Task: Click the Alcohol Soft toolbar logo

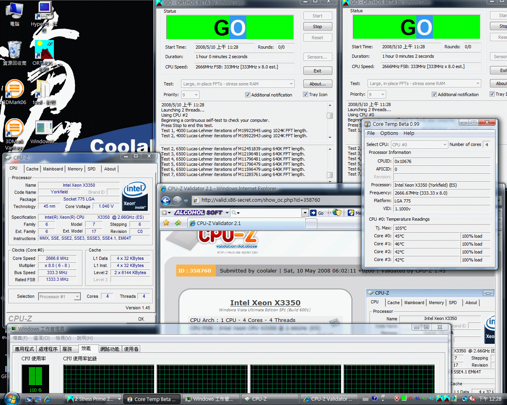Action: (x=198, y=213)
